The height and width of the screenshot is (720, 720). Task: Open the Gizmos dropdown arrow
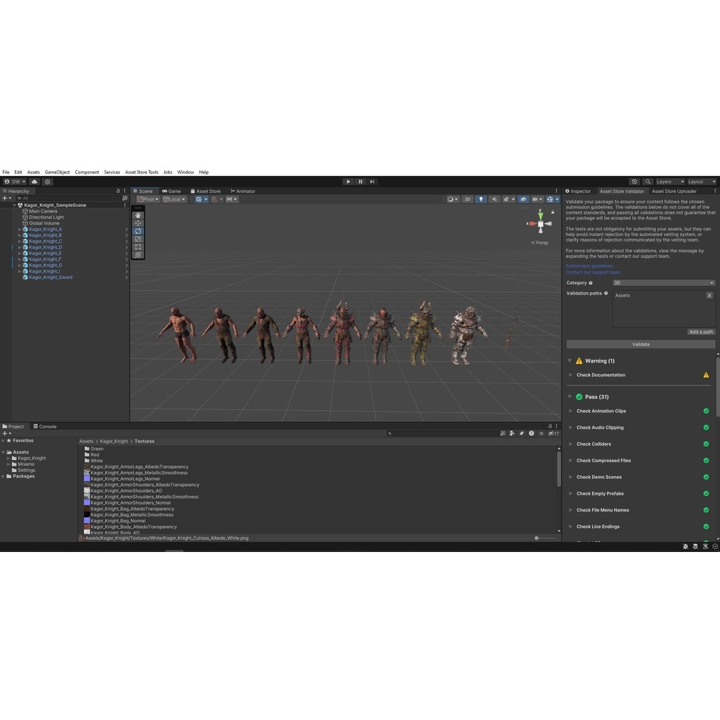coord(557,199)
